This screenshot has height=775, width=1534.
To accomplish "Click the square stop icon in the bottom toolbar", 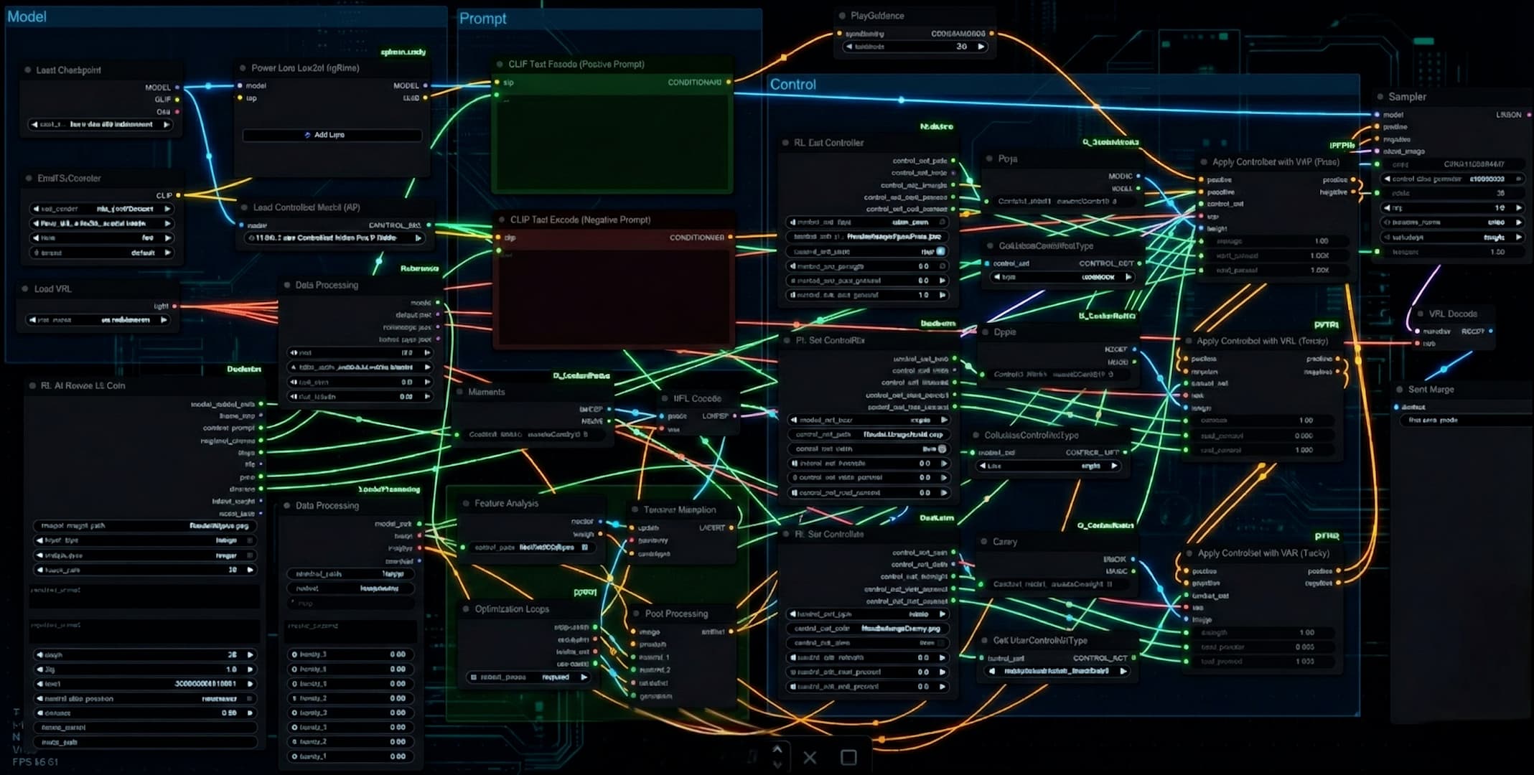I will (849, 757).
